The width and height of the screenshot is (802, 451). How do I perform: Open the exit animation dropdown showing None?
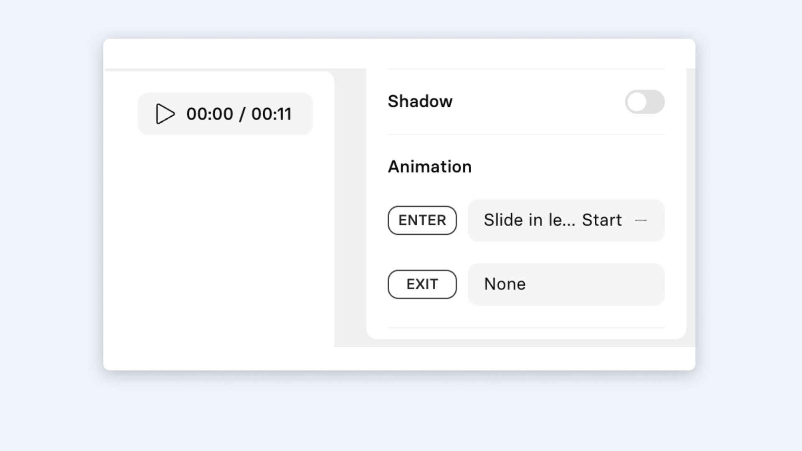566,284
